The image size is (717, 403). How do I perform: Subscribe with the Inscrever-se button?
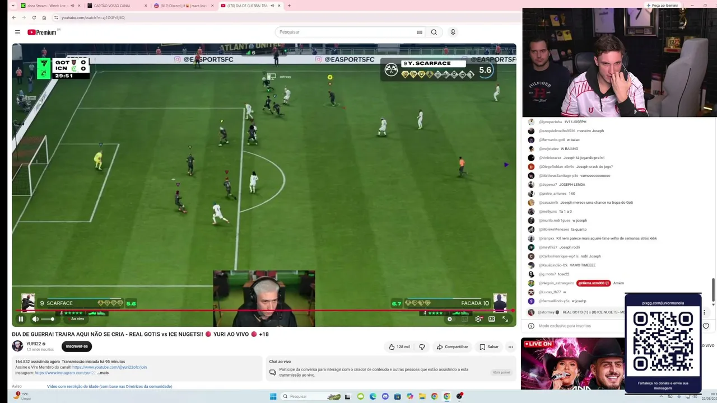click(x=77, y=346)
